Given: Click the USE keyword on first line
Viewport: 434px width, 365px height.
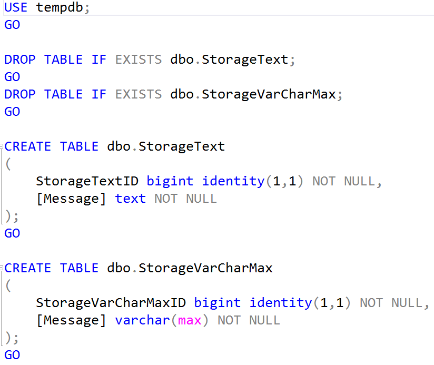Looking at the screenshot, I should click(x=16, y=7).
